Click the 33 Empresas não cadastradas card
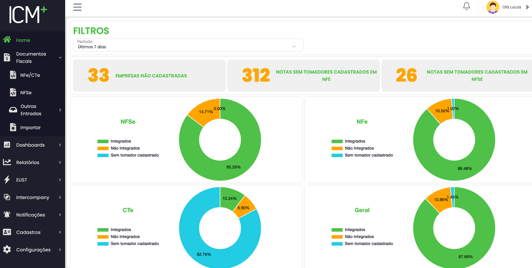The image size is (532, 268). click(149, 75)
